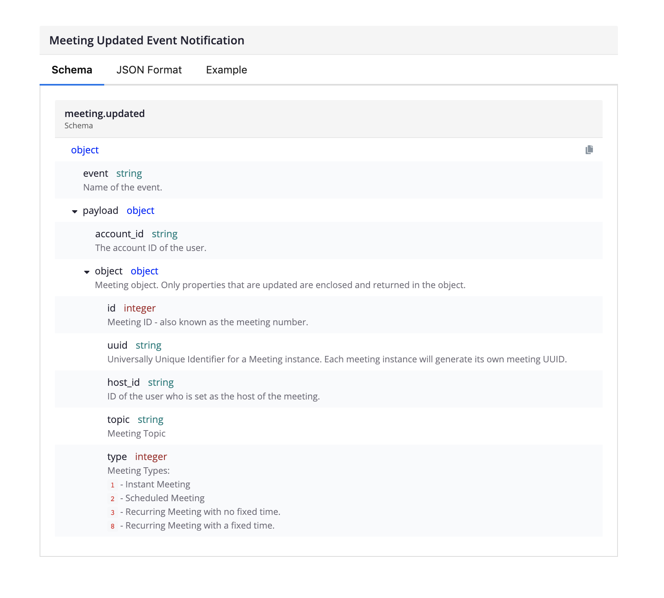Select the account_id property row
The image size is (664, 598).
(x=119, y=234)
